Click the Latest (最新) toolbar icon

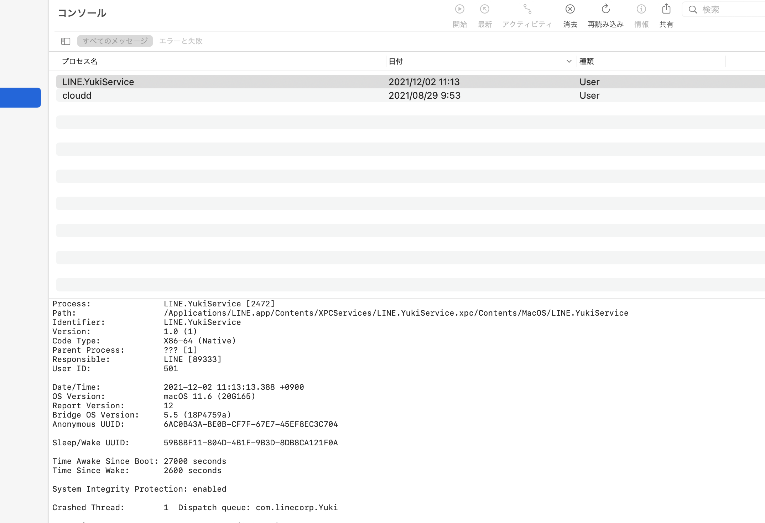(x=484, y=9)
